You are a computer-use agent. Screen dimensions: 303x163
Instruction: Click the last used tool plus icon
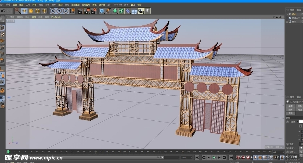(44, 11)
